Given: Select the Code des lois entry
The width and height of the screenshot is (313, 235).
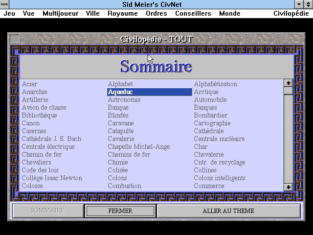Looking at the screenshot, I should [x=40, y=170].
